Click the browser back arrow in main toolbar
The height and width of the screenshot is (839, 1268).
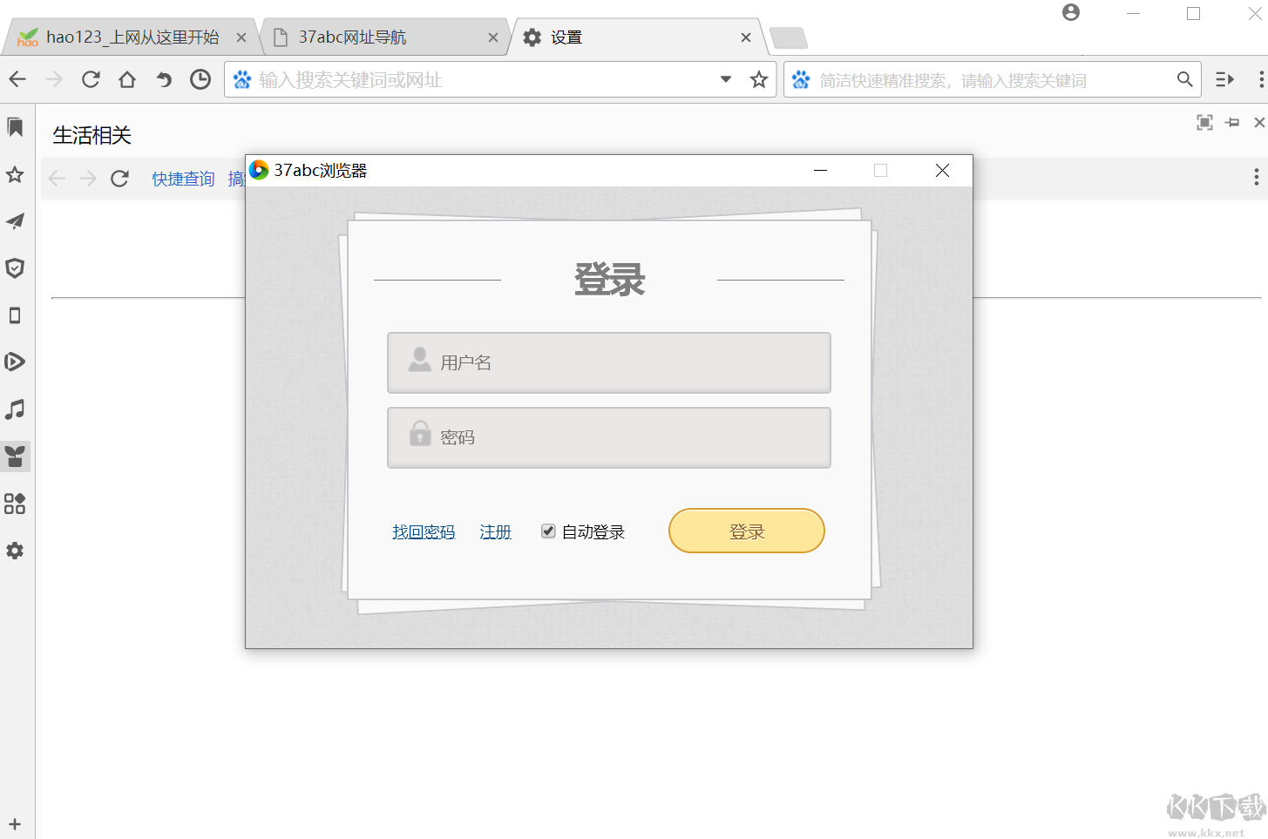point(17,80)
